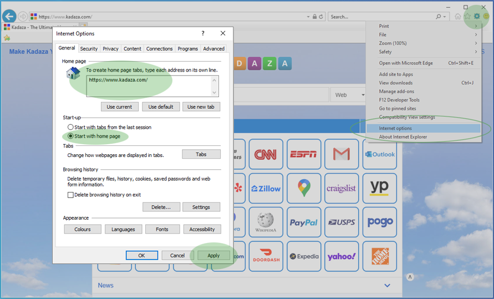Screen dimensions: 494x299
Task: Click the add-to-favorites bar star icon
Action: pos(7,38)
